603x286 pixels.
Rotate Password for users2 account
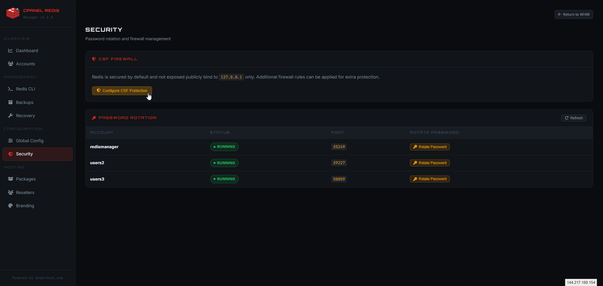pos(429,163)
